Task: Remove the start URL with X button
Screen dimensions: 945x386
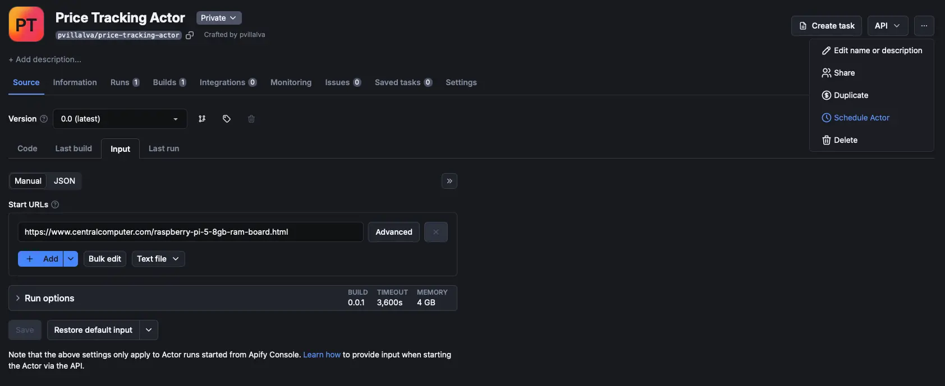Action: pyautogui.click(x=435, y=232)
